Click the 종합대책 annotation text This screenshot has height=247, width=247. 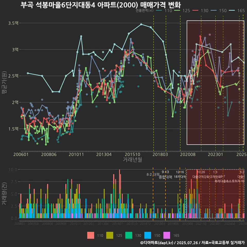point(165,177)
